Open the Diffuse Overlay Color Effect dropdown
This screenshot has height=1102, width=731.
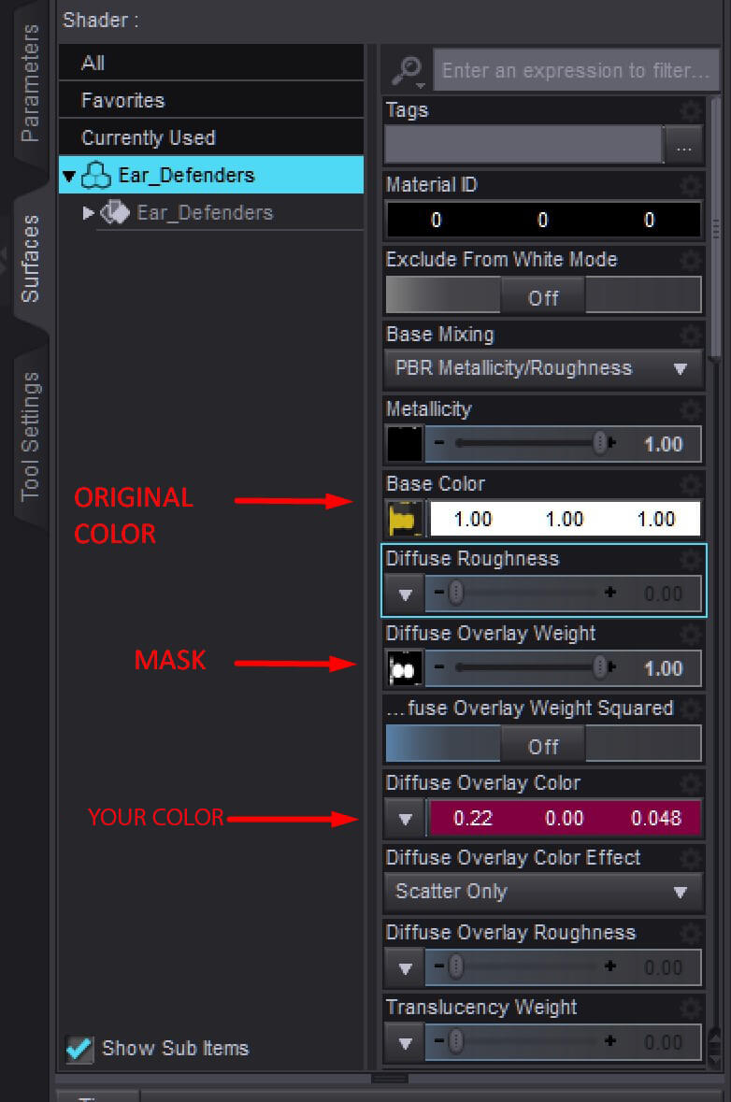tap(543, 892)
